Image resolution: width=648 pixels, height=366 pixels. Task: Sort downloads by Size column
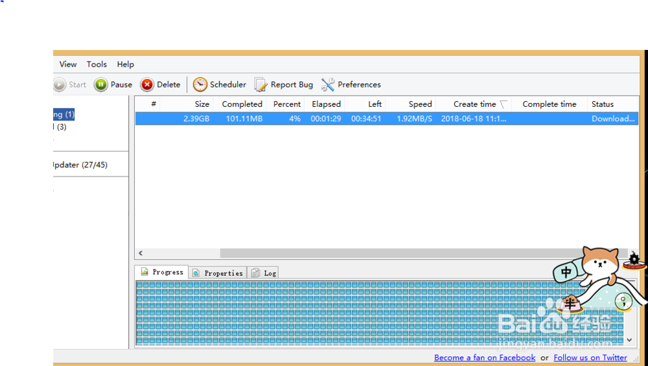pyautogui.click(x=187, y=104)
